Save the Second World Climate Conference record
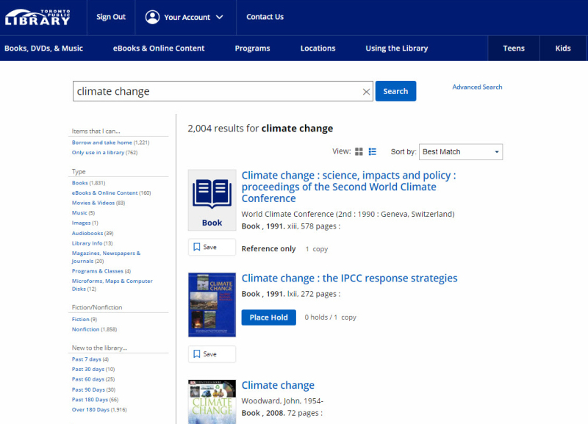 [210, 247]
